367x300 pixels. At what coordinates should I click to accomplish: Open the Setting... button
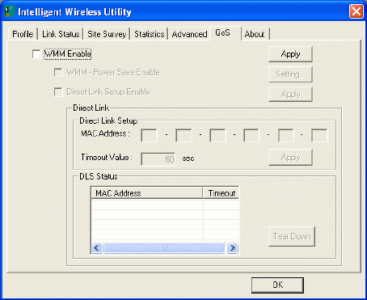tap(290, 74)
